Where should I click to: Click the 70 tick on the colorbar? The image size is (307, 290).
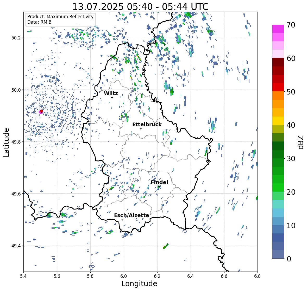tap(291, 25)
